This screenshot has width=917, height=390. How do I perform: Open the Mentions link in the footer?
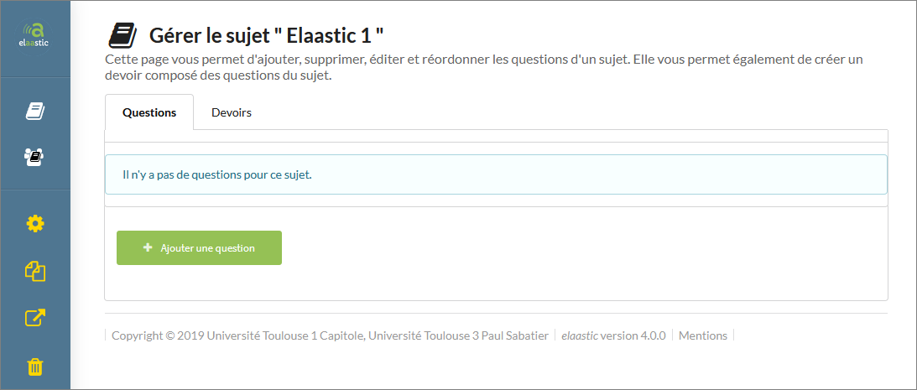pos(702,335)
